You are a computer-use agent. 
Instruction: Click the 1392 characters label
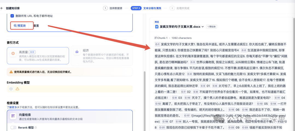click(x=181, y=38)
